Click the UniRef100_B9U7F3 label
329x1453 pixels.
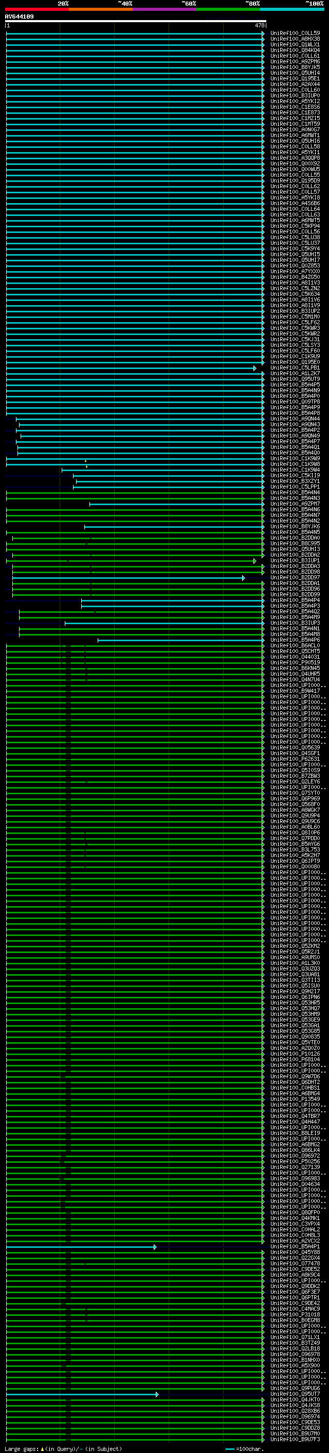coord(295,1439)
